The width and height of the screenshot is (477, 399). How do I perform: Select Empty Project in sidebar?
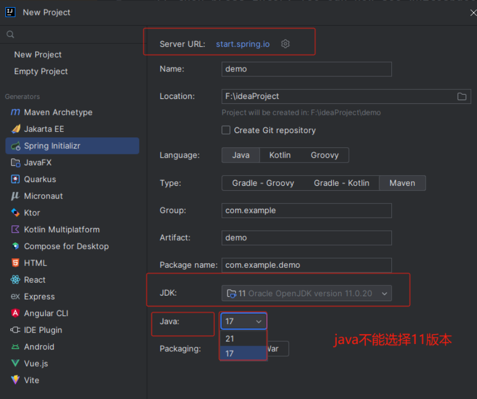coord(41,71)
